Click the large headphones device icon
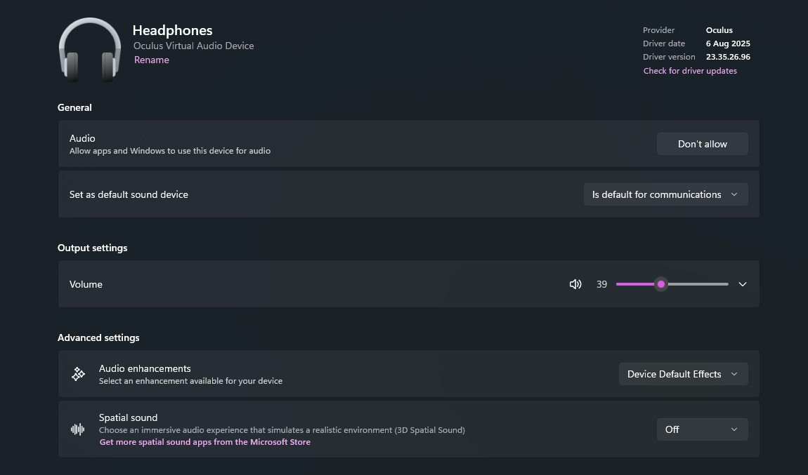 click(x=90, y=51)
